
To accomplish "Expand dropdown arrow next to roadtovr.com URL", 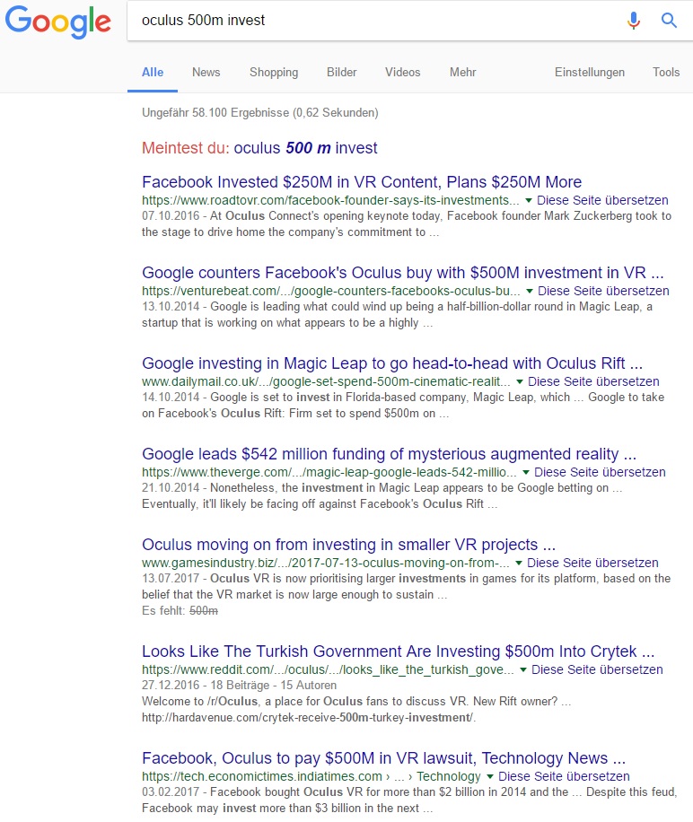I will pos(529,201).
